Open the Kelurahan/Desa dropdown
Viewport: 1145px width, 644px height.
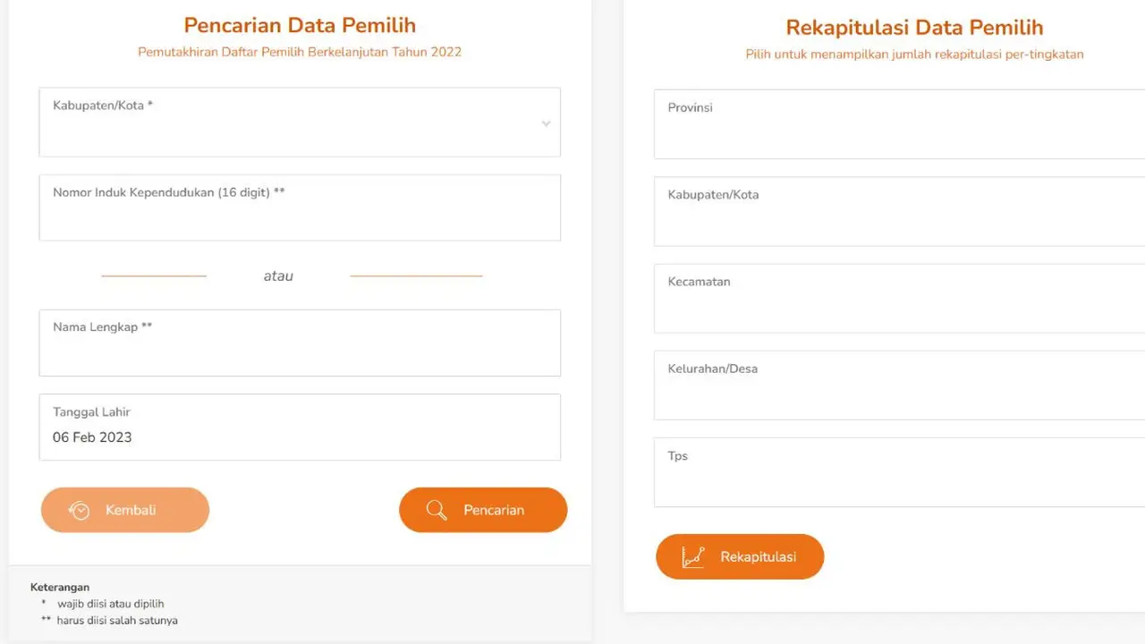pyautogui.click(x=895, y=386)
